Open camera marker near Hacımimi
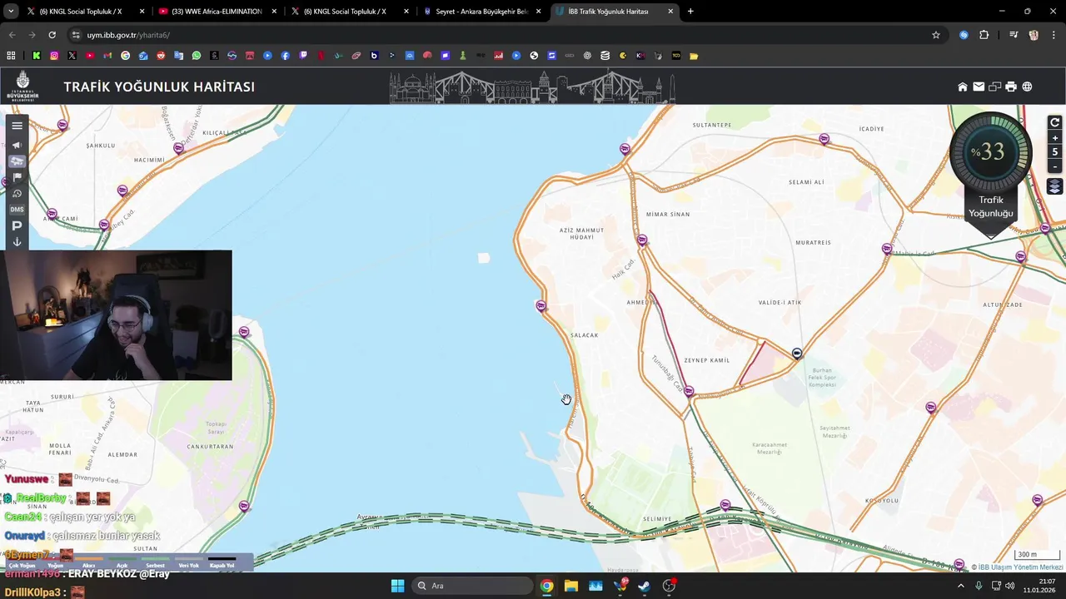The width and height of the screenshot is (1066, 599). click(122, 191)
